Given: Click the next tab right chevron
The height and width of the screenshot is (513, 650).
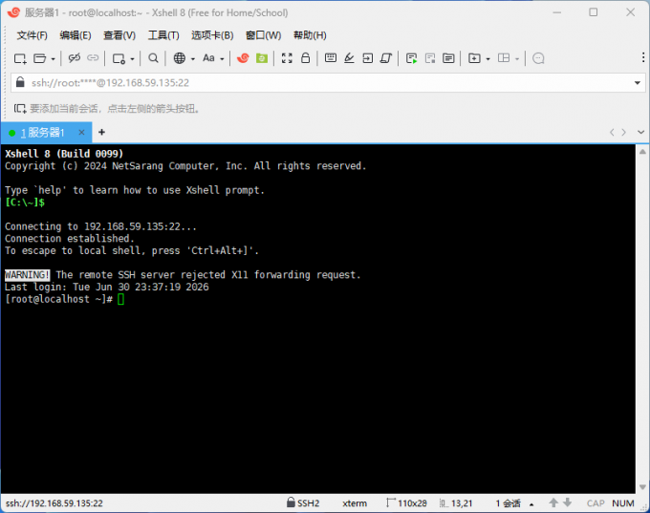Looking at the screenshot, I should click(624, 132).
